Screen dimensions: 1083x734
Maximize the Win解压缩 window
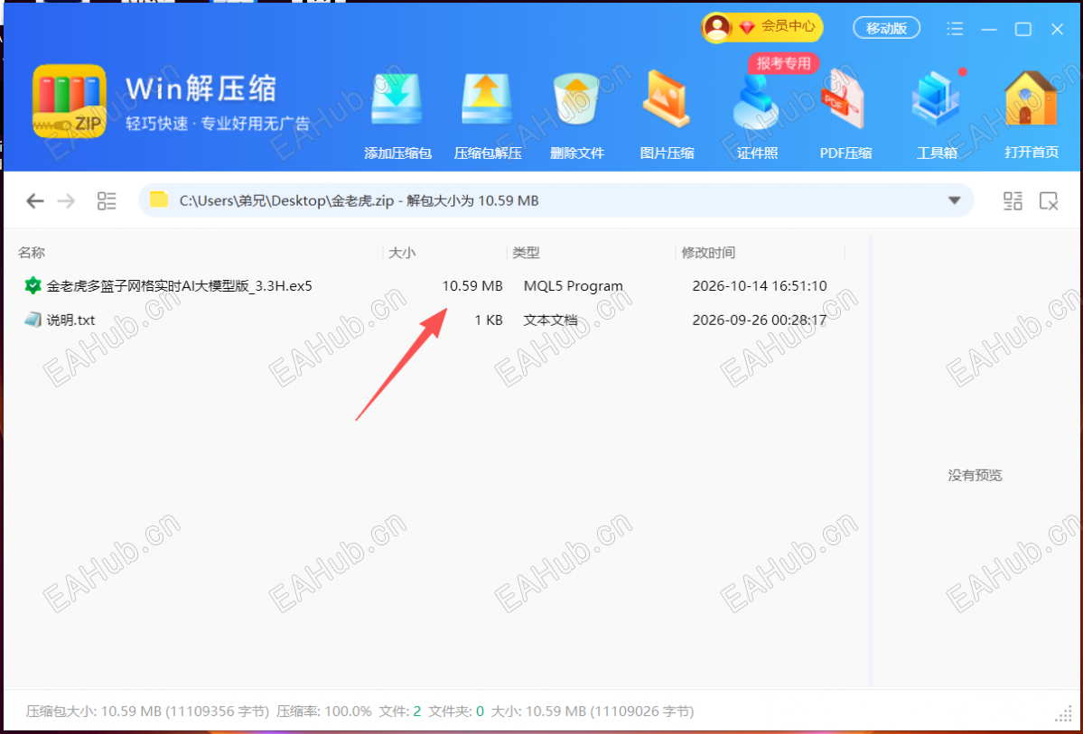pos(1022,29)
